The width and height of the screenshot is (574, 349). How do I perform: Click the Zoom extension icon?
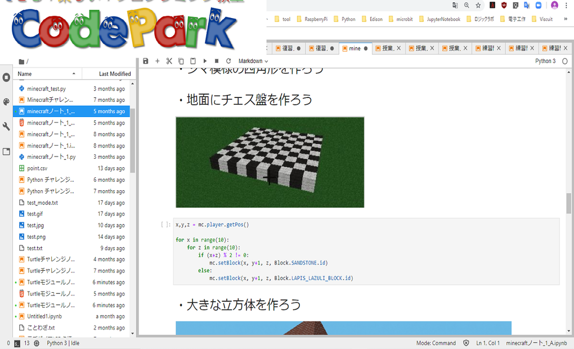point(539,5)
